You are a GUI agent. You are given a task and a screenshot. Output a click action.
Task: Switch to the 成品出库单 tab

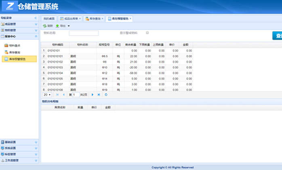pyautogui.click(x=71, y=19)
